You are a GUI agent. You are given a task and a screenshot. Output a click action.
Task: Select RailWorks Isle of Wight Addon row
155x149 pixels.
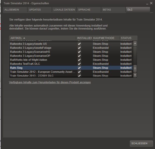pyautogui.click(x=71, y=60)
